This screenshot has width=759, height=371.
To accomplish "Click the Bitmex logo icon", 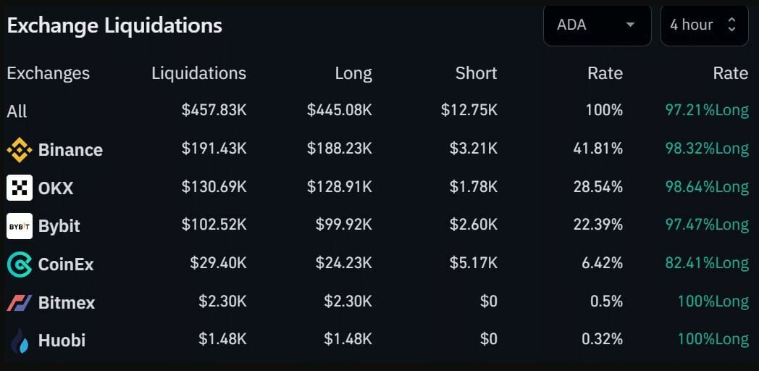I will tap(19, 302).
